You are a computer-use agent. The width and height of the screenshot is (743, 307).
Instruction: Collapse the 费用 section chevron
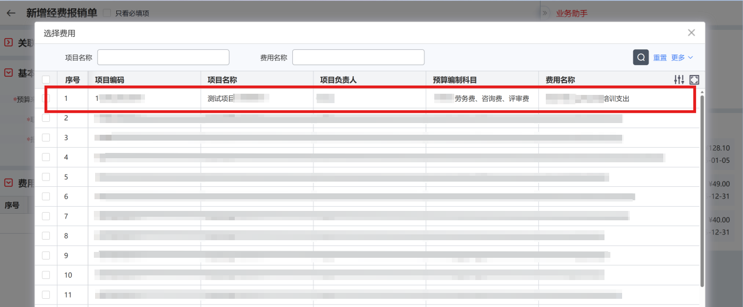[8, 183]
